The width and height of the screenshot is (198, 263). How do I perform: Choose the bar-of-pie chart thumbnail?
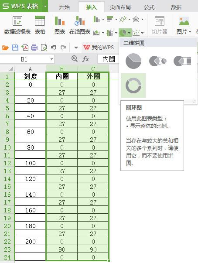click(182, 61)
